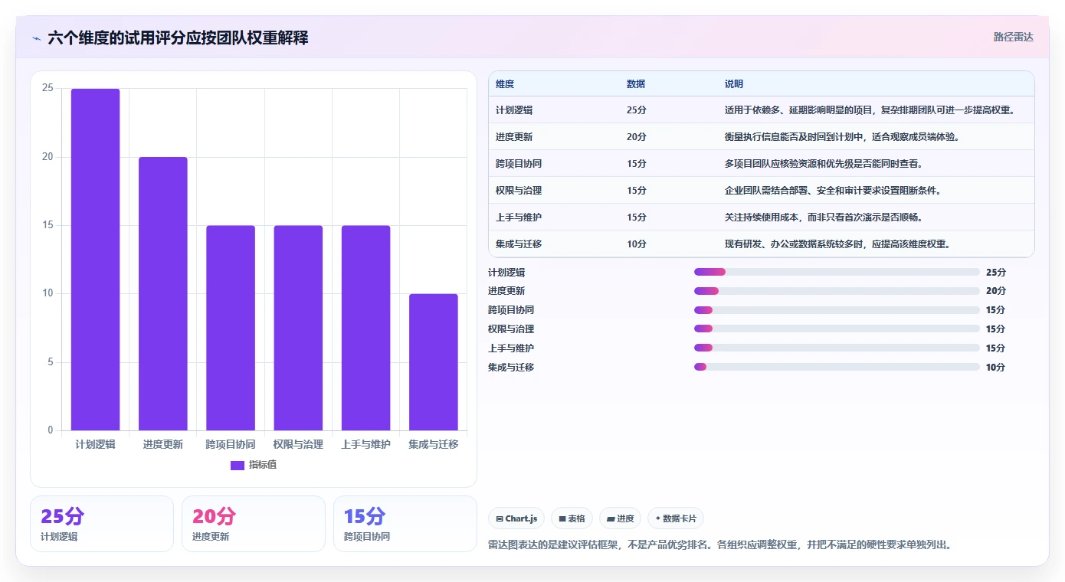Click the 上手与维护 bar in the chart
Viewport: 1065px width, 582px height.
point(365,328)
